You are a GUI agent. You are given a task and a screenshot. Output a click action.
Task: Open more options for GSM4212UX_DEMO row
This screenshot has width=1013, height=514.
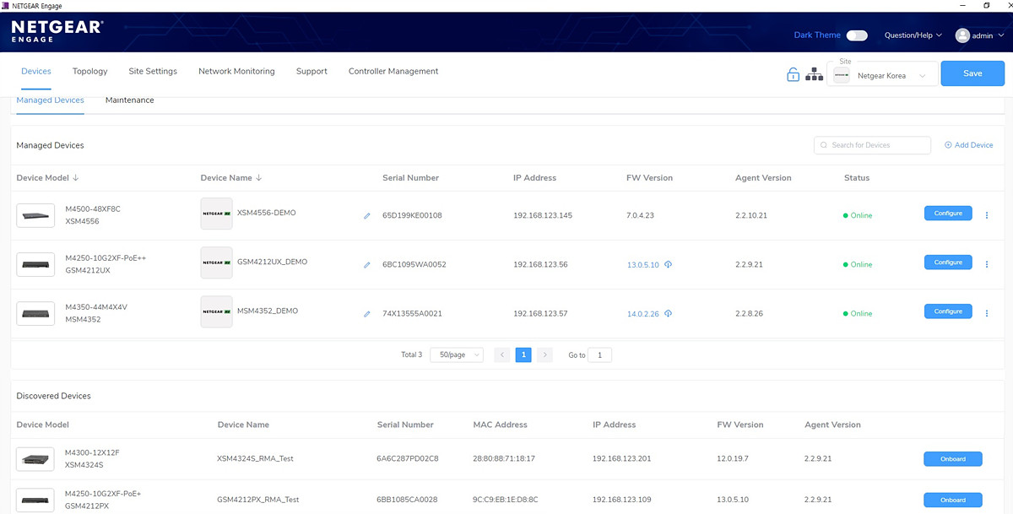(x=986, y=264)
